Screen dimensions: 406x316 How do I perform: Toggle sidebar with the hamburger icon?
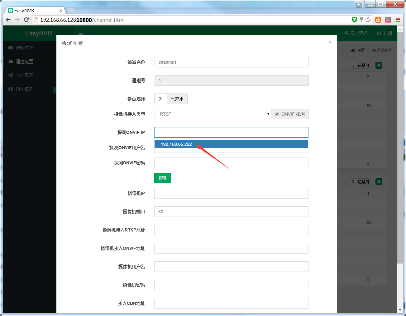tap(81, 33)
